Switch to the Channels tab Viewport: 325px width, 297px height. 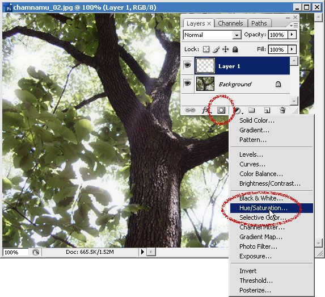tap(230, 23)
